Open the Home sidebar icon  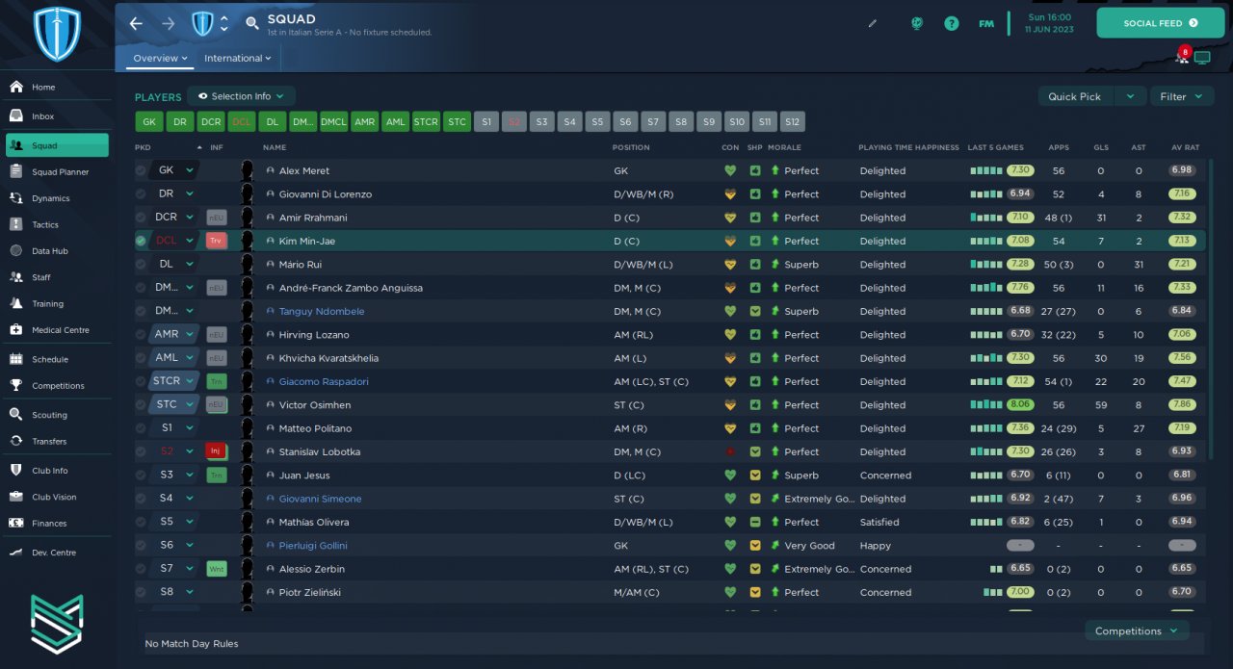point(15,87)
